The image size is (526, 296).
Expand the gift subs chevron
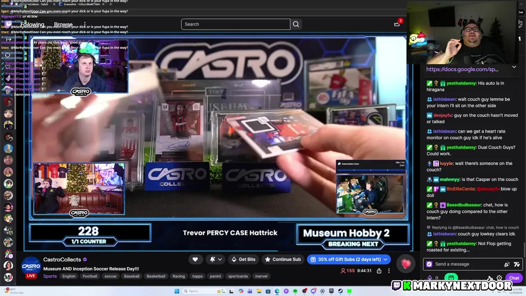385,259
